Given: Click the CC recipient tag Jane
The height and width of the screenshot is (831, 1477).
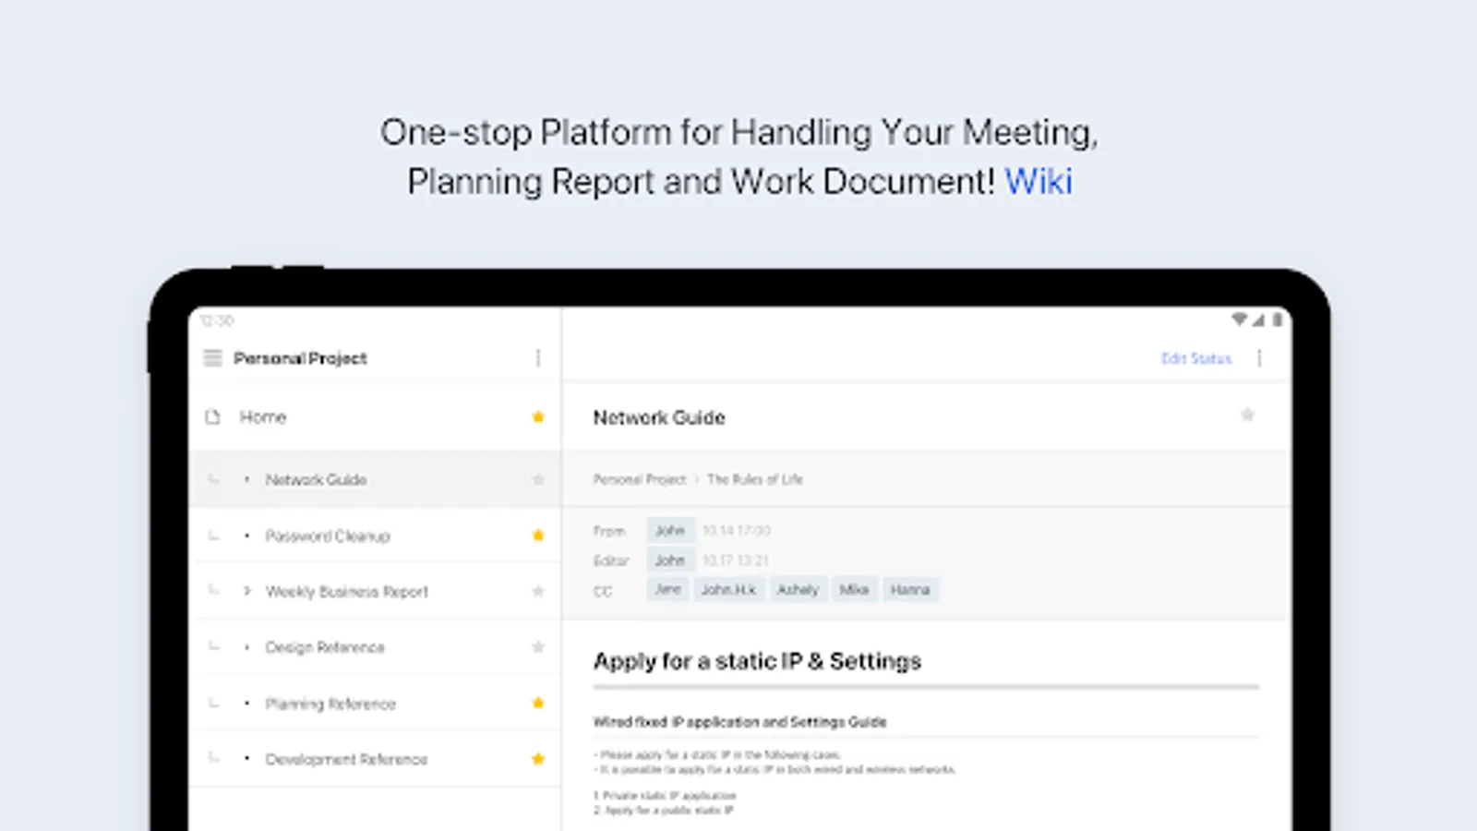Looking at the screenshot, I should [667, 589].
